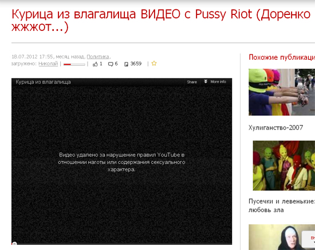Viewport: 315px width, 250px height.
Task: Expand More info in video player
Action: pyautogui.click(x=218, y=81)
